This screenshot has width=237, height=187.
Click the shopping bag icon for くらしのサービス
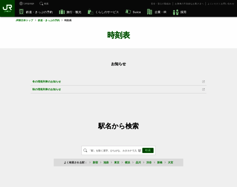[x=90, y=12]
